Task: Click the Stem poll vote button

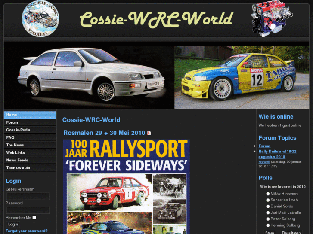Action: click(270, 232)
